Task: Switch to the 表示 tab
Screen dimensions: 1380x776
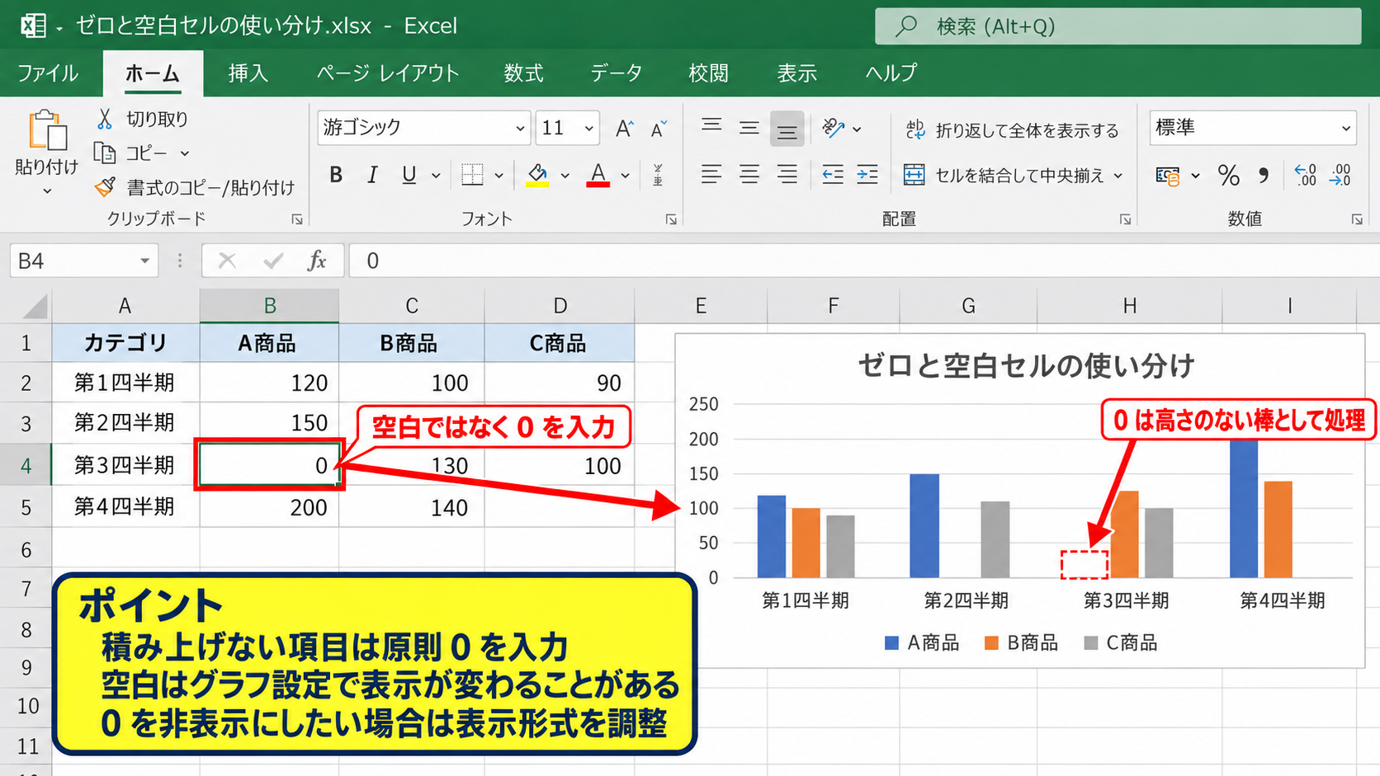Action: tap(796, 73)
